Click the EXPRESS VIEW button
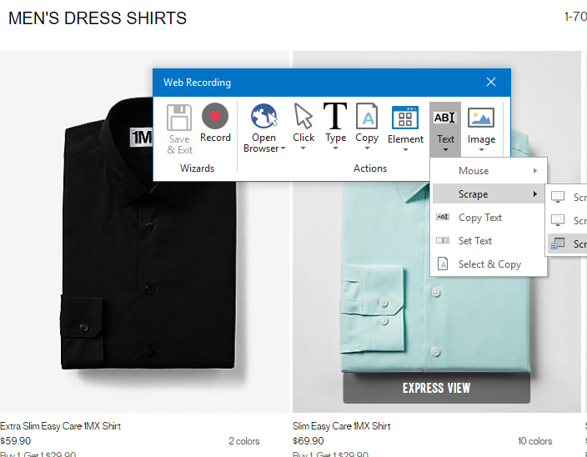The image size is (587, 457). 437,388
